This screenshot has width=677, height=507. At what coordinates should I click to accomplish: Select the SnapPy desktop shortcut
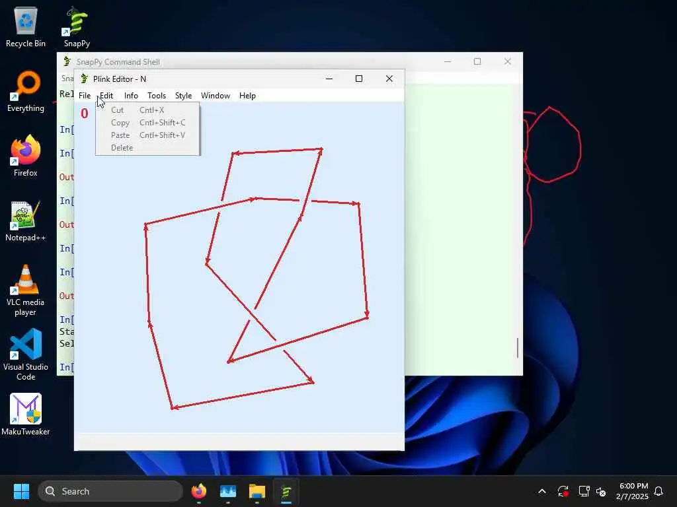pyautogui.click(x=77, y=26)
